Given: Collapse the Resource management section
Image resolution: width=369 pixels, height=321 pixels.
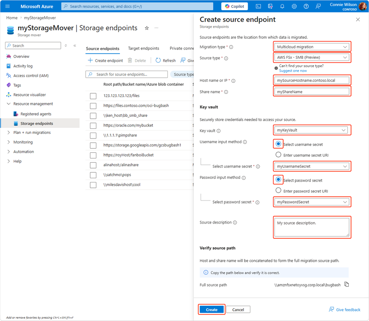Looking at the screenshot, I should tap(8, 104).
